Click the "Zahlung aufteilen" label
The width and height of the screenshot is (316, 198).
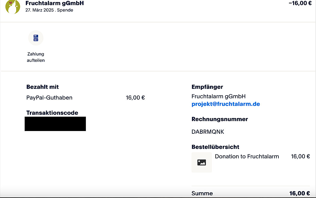36,57
